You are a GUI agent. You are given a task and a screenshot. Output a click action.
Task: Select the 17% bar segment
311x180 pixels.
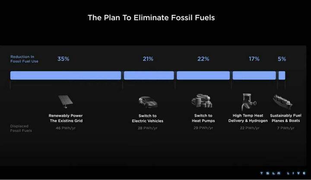[x=254, y=75]
